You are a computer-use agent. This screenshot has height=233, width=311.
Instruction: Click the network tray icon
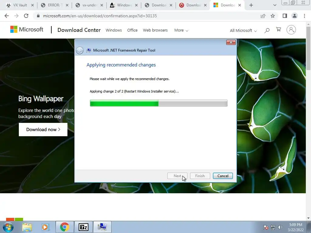point(273,227)
